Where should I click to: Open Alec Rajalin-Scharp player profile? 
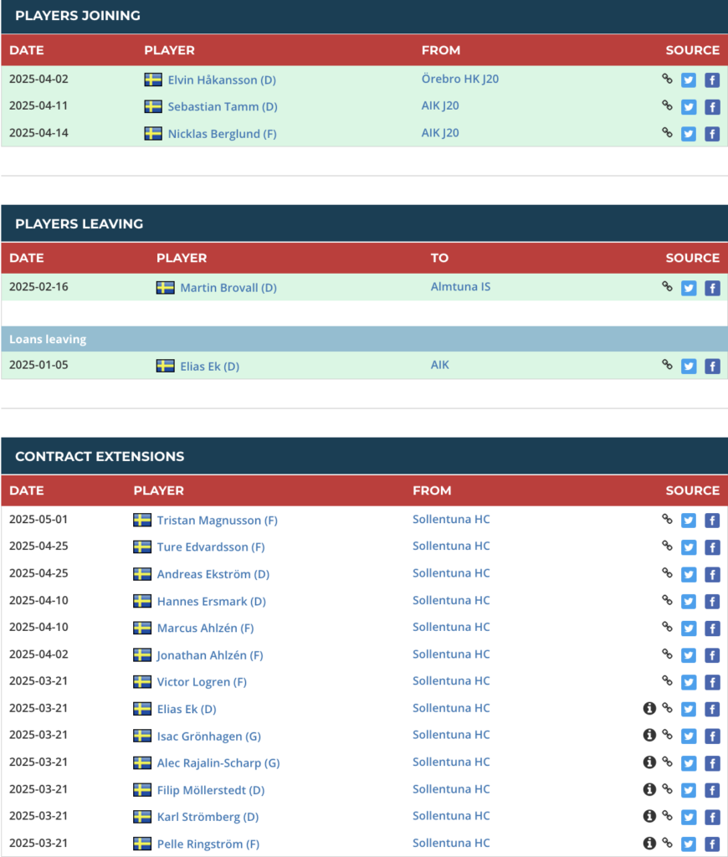[x=218, y=763]
